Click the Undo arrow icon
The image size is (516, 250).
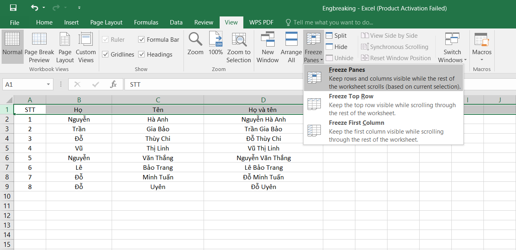pyautogui.click(x=35, y=8)
